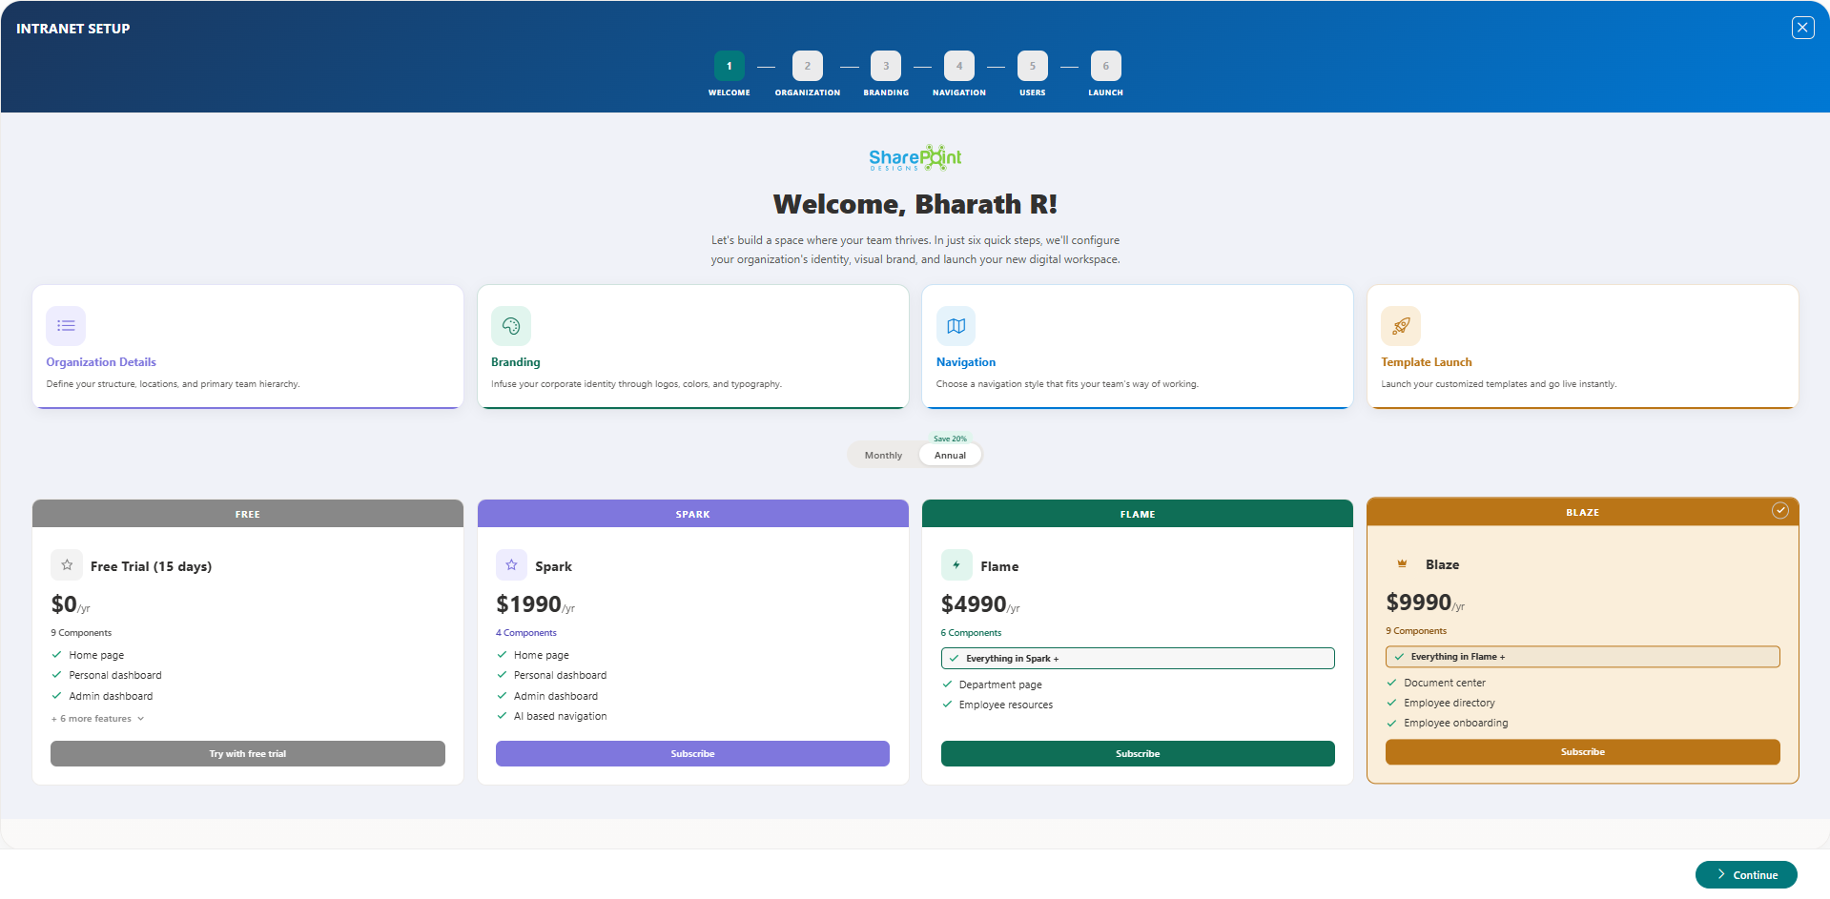Click 'Personal dashboard' in Spark plan
The image size is (1830, 899).
pyautogui.click(x=560, y=675)
